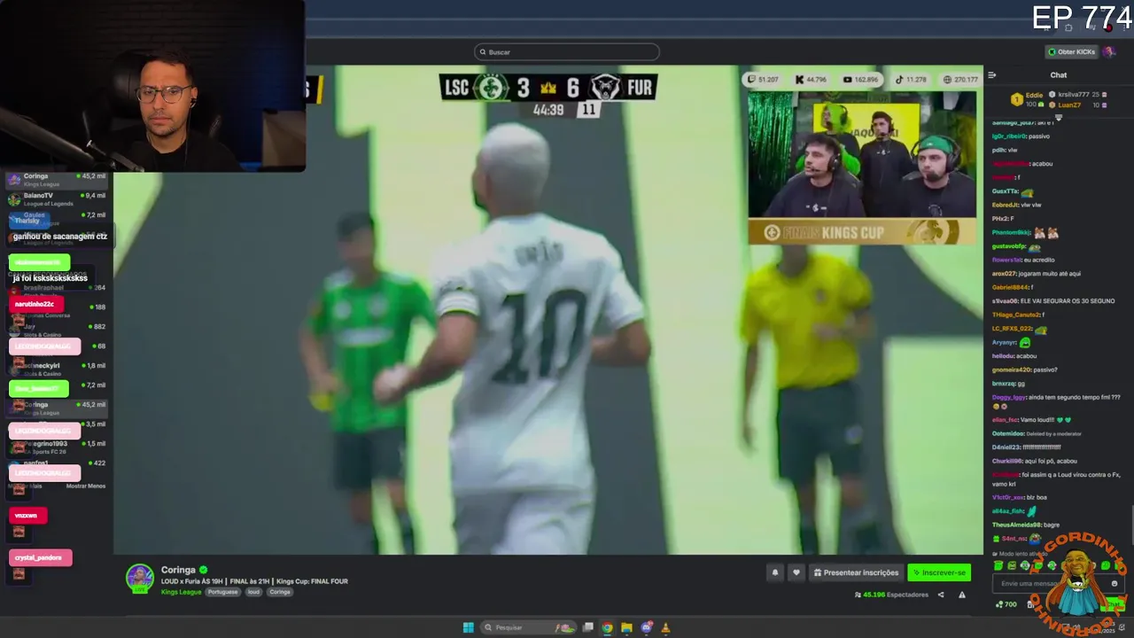Click the Inscrever-se subscribe button
This screenshot has height=638, width=1134.
939,572
